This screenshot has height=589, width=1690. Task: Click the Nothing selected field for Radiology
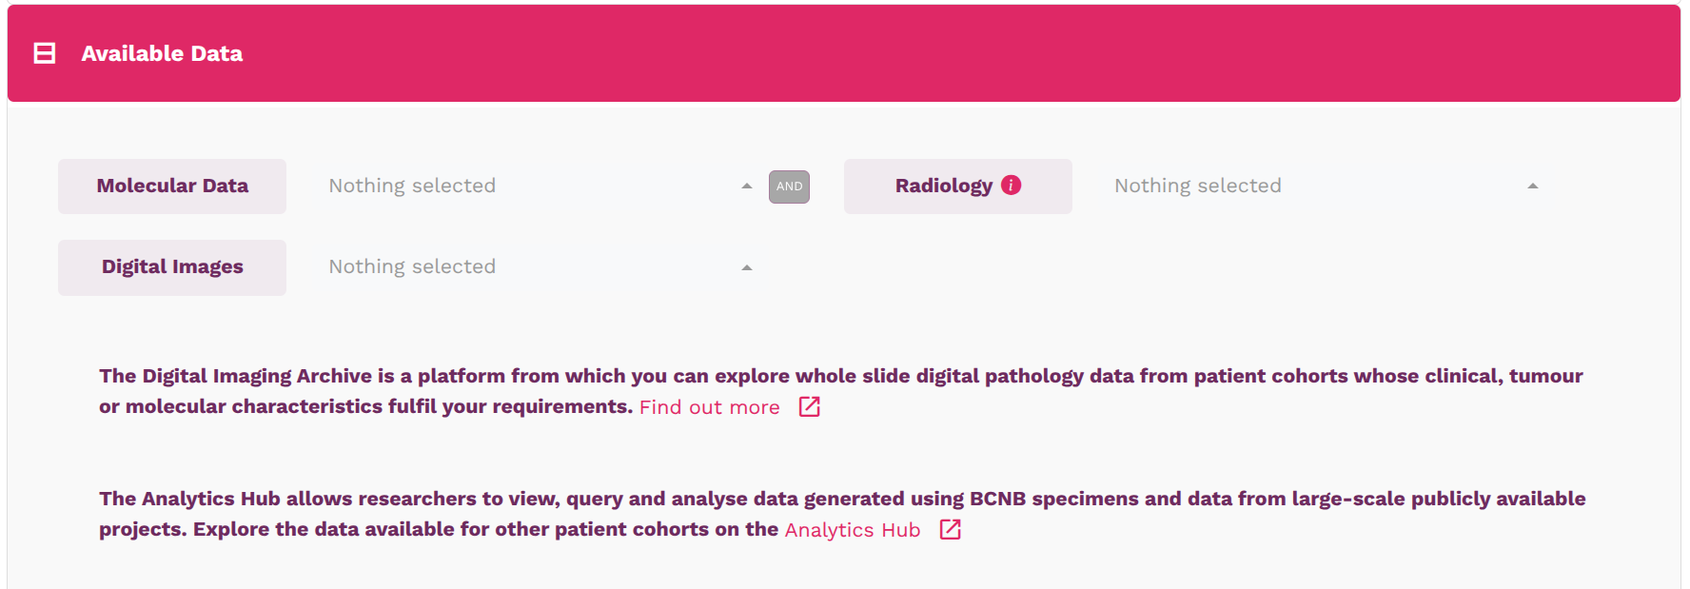pos(1197,186)
